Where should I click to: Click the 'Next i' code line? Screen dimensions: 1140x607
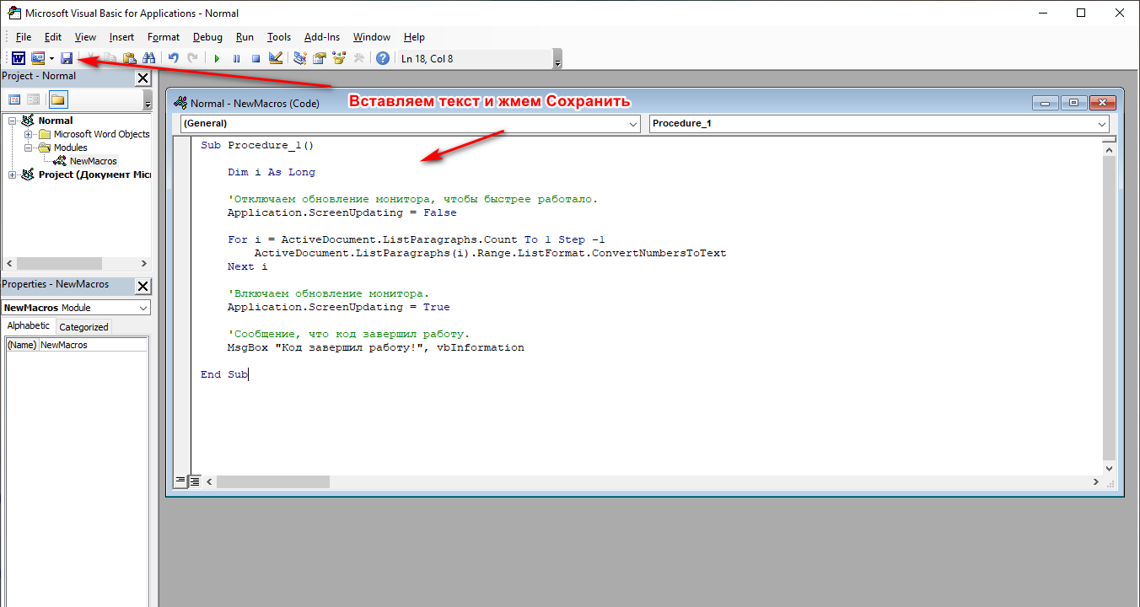click(x=248, y=266)
